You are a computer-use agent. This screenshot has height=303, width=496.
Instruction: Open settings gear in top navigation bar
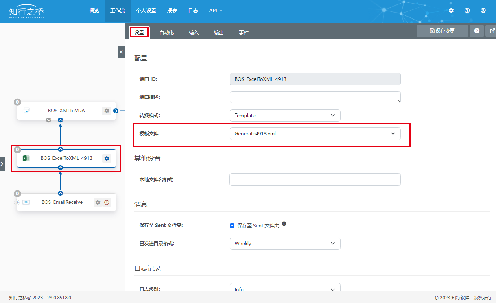(x=451, y=11)
